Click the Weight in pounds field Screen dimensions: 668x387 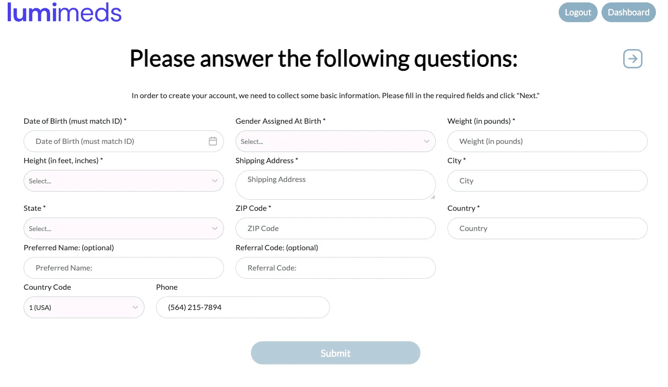pyautogui.click(x=547, y=142)
